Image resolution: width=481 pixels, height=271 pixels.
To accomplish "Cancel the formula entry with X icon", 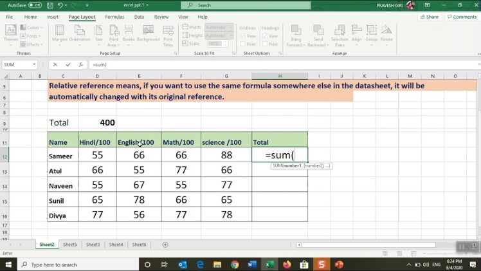I will tap(55, 64).
